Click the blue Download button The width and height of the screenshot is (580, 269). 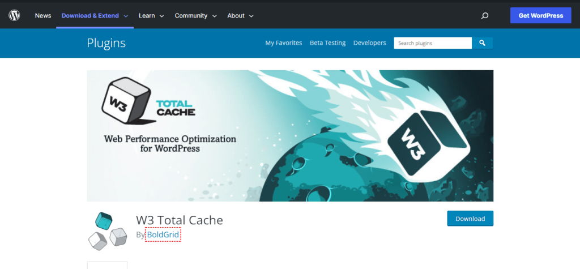click(470, 219)
